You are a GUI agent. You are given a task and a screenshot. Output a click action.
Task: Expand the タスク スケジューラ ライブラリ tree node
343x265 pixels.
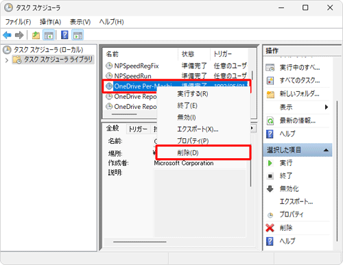pos(7,60)
